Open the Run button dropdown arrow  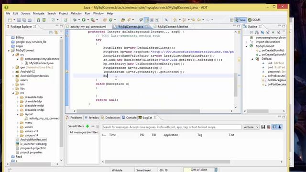(88, 20)
